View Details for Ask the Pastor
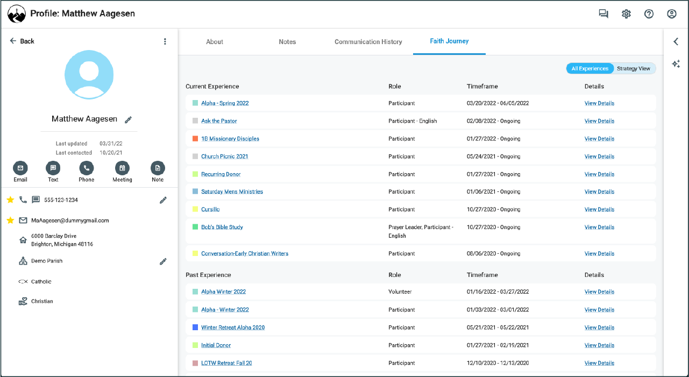 coord(599,121)
